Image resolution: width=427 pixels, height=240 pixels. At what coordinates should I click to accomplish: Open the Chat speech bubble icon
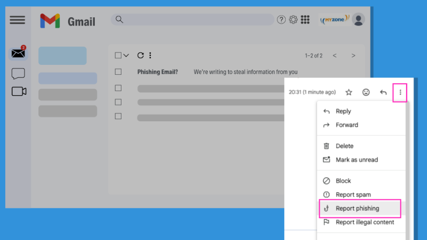point(18,74)
